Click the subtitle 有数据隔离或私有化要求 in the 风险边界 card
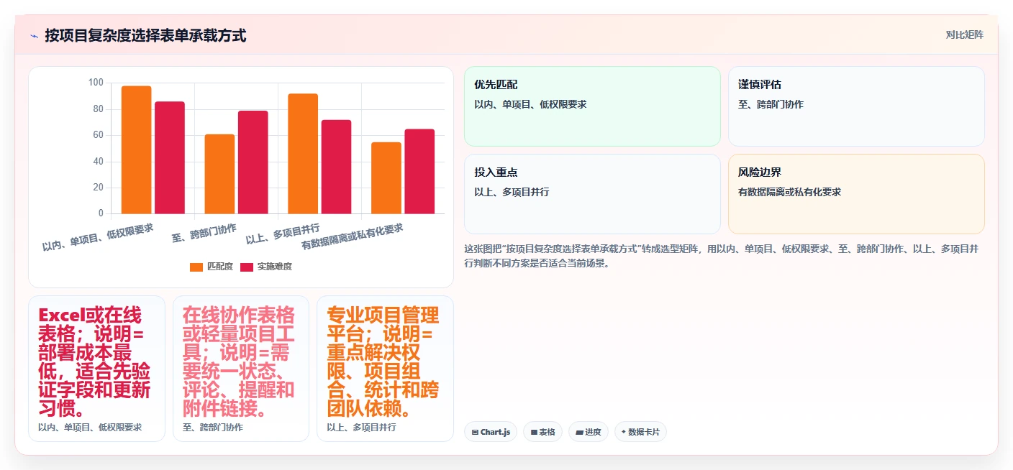 pyautogui.click(x=789, y=192)
